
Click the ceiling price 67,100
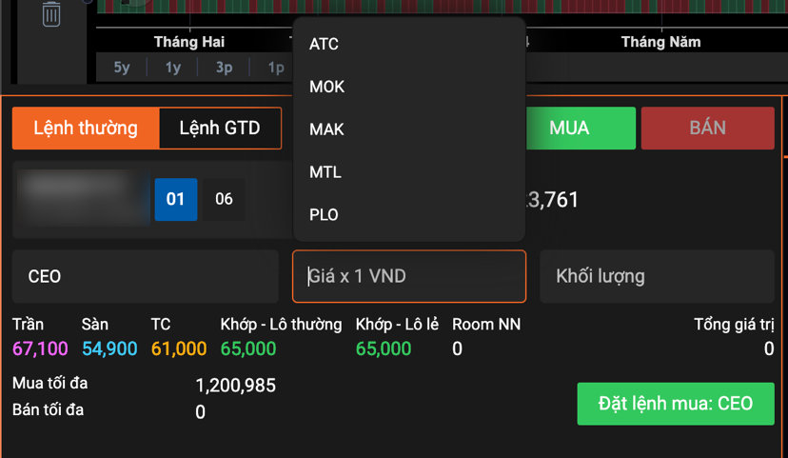[x=40, y=348]
